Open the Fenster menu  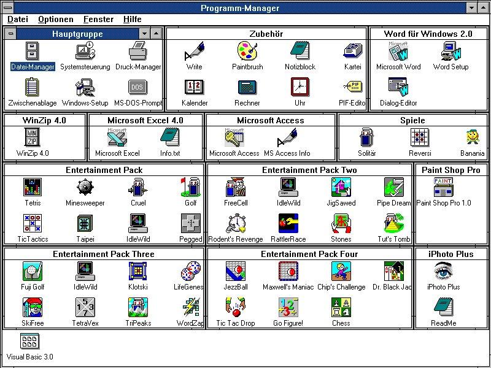click(98, 20)
